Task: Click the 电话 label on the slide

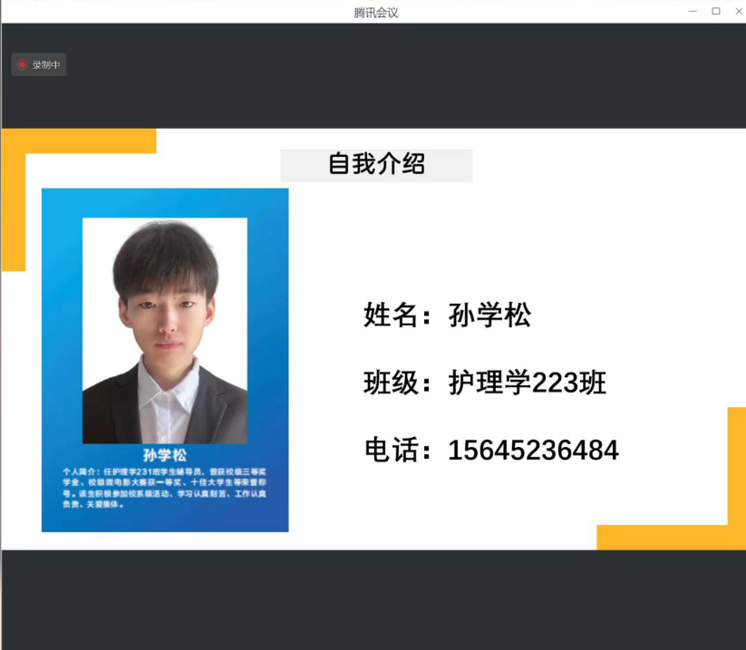Action: click(391, 450)
